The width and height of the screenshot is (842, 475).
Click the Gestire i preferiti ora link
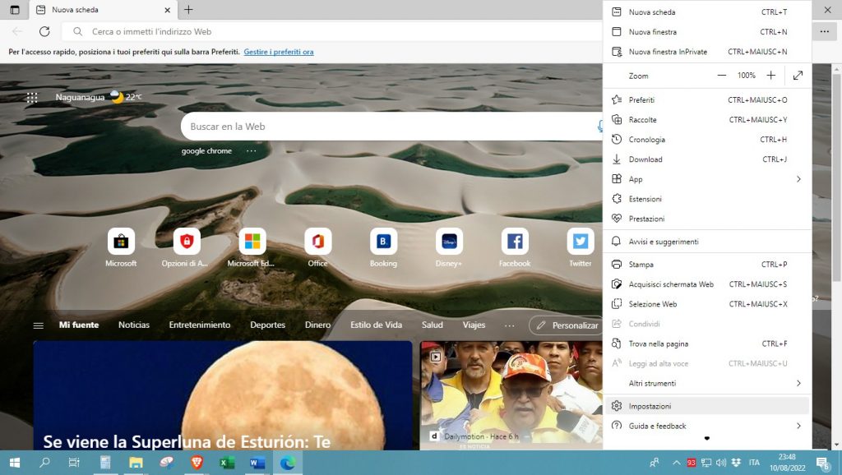pyautogui.click(x=279, y=52)
